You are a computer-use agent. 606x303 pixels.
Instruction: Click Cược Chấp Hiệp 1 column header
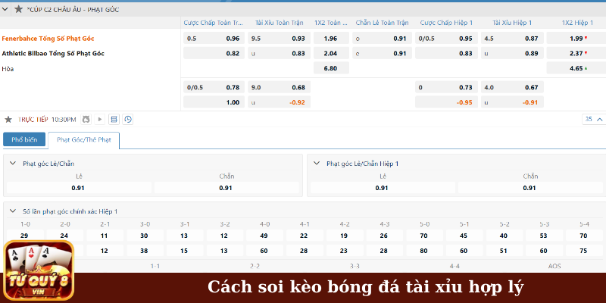[x=446, y=23]
